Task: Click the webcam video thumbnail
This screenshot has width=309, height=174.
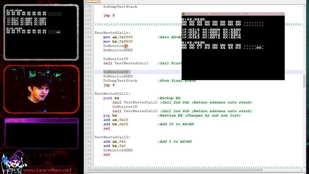Action: pos(42,89)
